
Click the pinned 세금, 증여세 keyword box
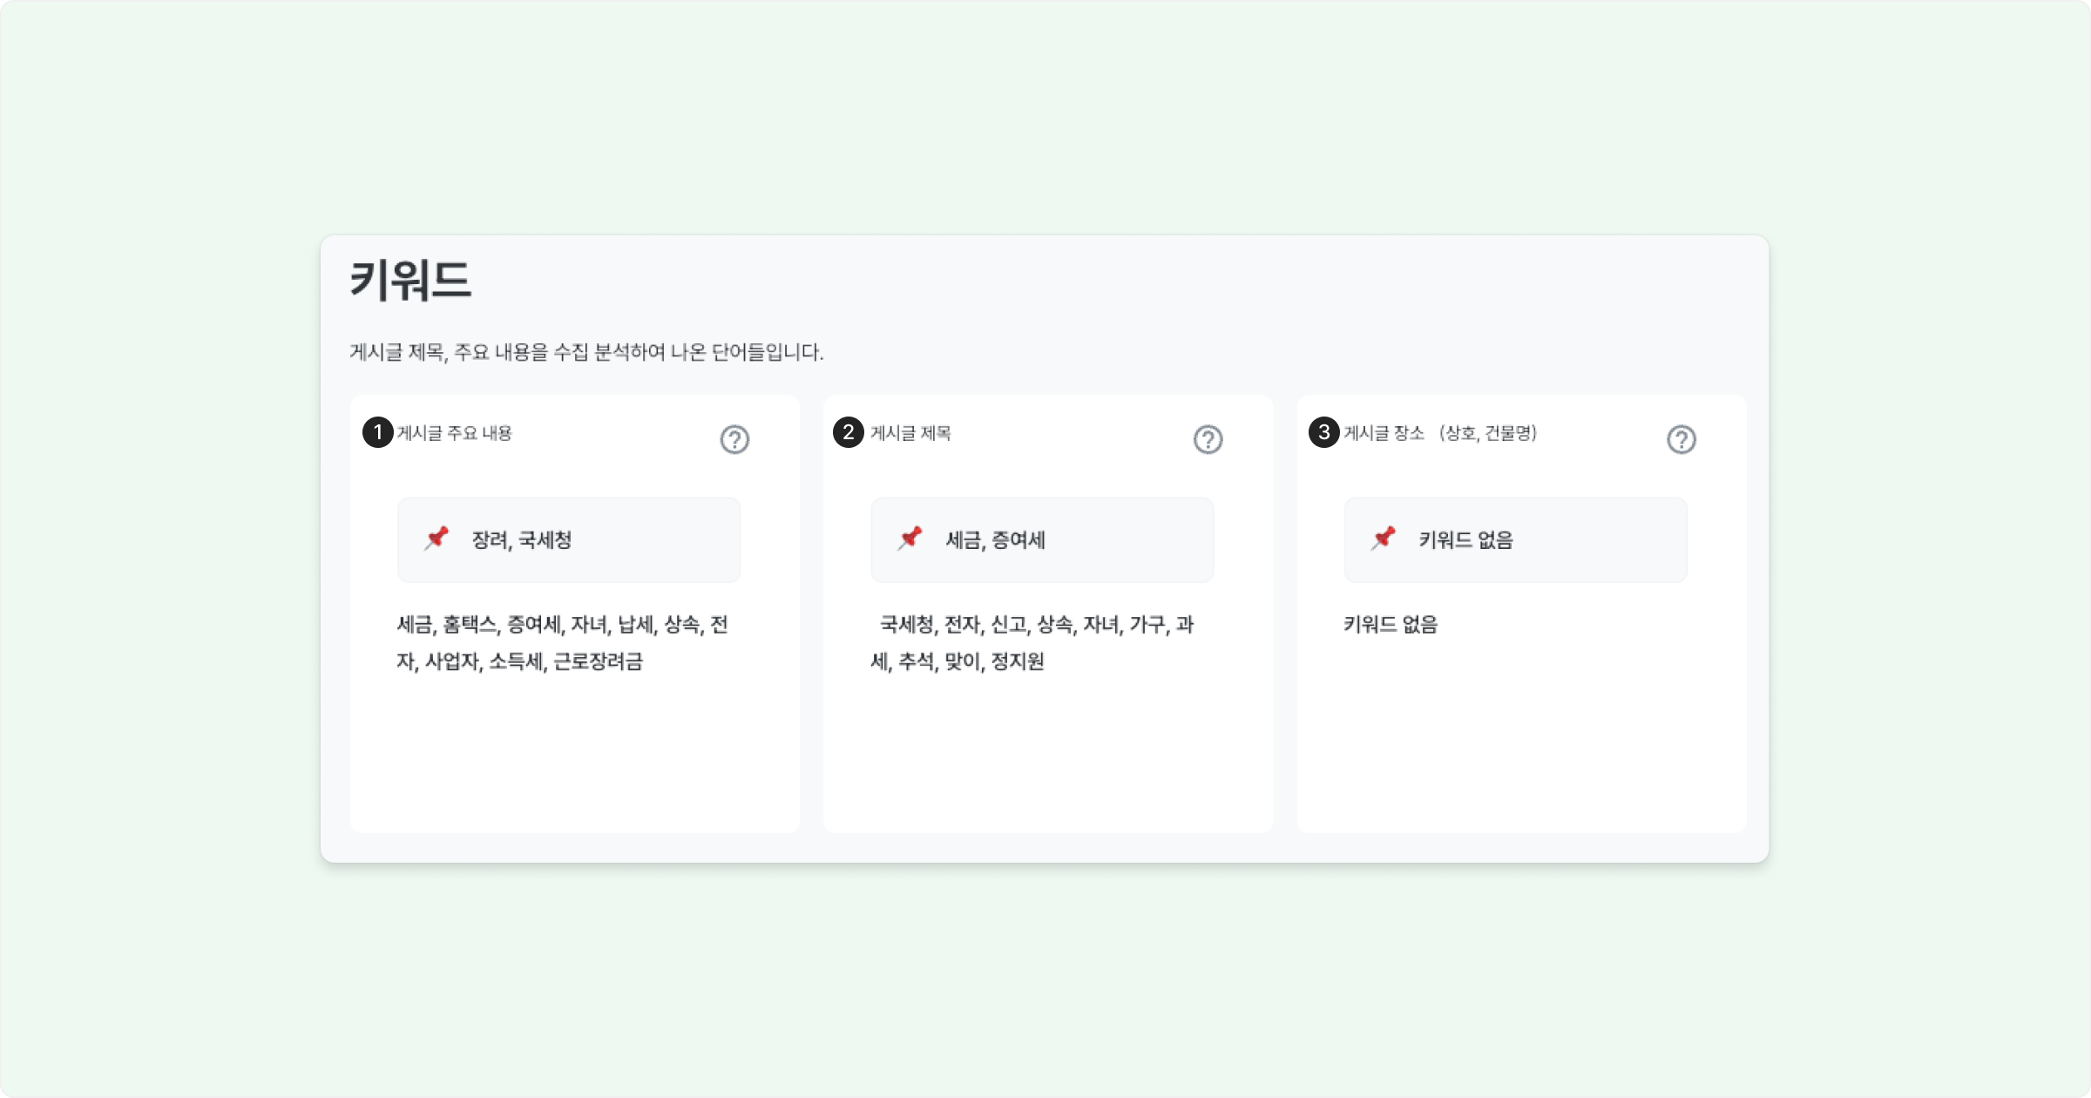click(1042, 540)
